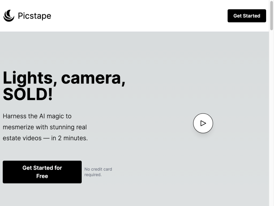Click the Picstape brand name text
274x206 pixels.
34,16
